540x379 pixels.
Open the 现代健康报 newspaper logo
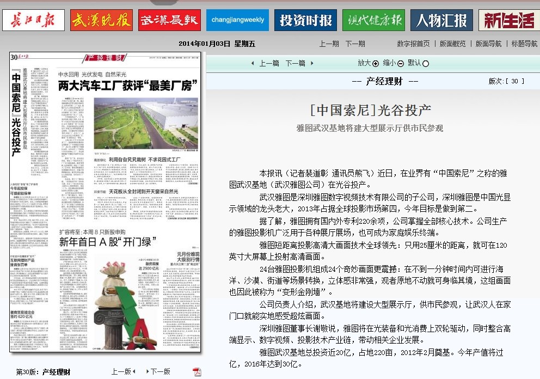point(373,20)
